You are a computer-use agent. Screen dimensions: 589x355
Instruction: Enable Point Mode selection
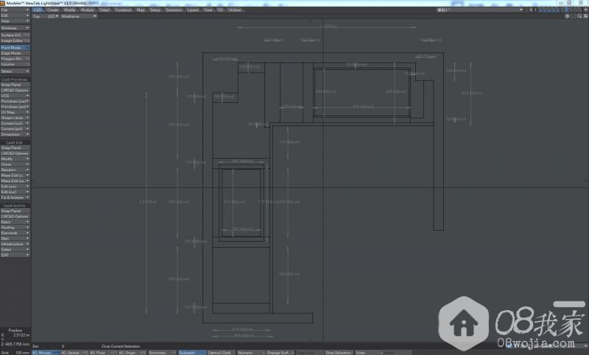pos(15,48)
